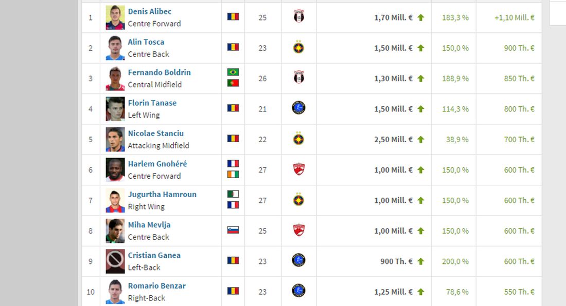Select the club crest in Miha Mevlja's row
Viewport: 566px width, 306px height.
click(298, 231)
